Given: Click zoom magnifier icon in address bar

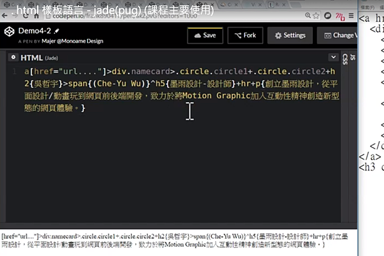Looking at the screenshot, I should [308, 15].
